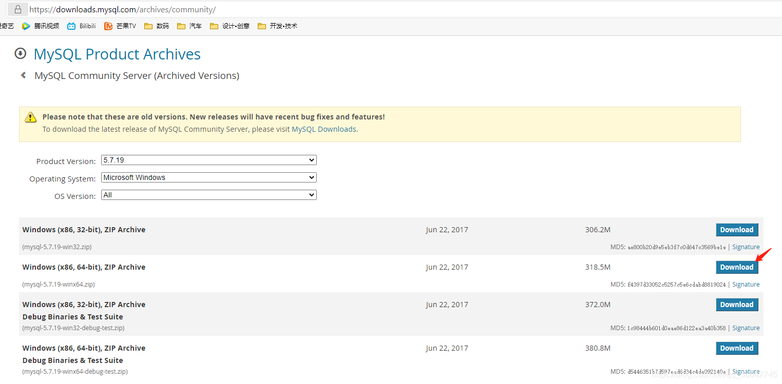Open the 汽车 bookmarks folder
The image size is (782, 384).
click(x=189, y=26)
